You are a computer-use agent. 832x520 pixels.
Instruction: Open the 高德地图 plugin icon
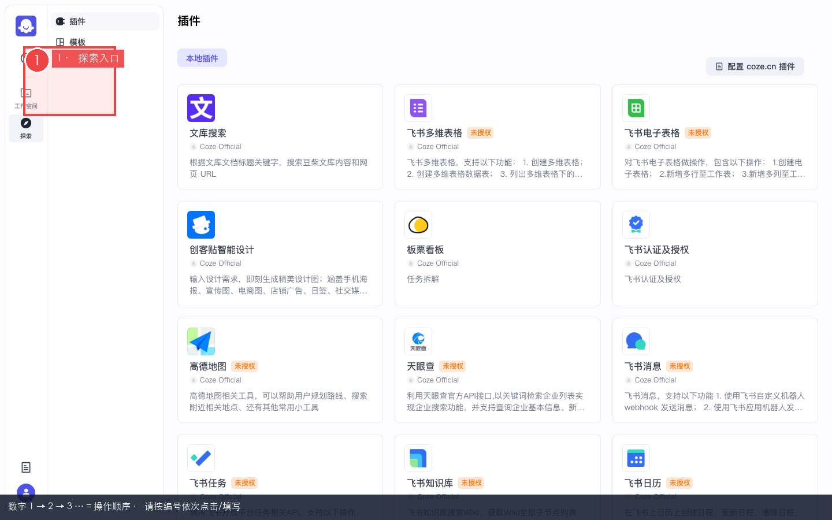tap(201, 341)
